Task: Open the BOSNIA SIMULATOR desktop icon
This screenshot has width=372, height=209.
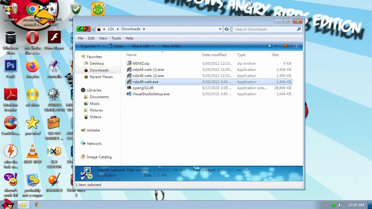Action: pos(54,100)
